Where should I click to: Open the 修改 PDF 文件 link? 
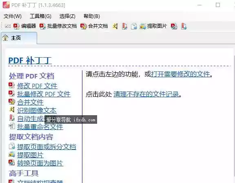(x=37, y=86)
